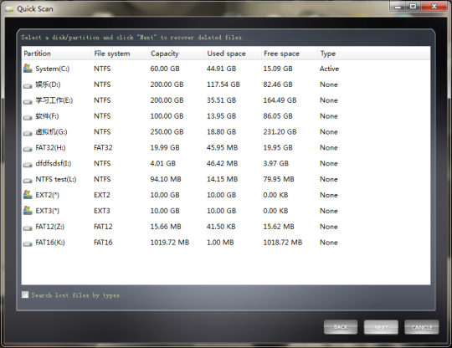This screenshot has width=452, height=348.
Task: Click the System(C:) Windows drive icon
Action: [28, 69]
